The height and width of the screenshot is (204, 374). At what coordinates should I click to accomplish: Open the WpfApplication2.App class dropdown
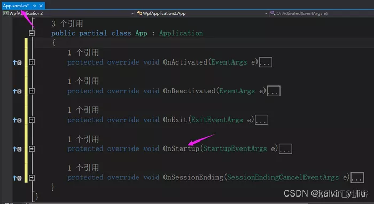(202, 13)
